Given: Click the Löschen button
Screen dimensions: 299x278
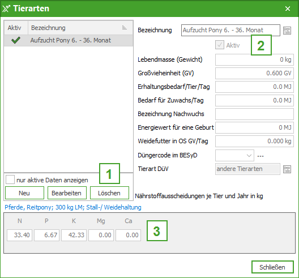Looking at the screenshot, I should [109, 193].
